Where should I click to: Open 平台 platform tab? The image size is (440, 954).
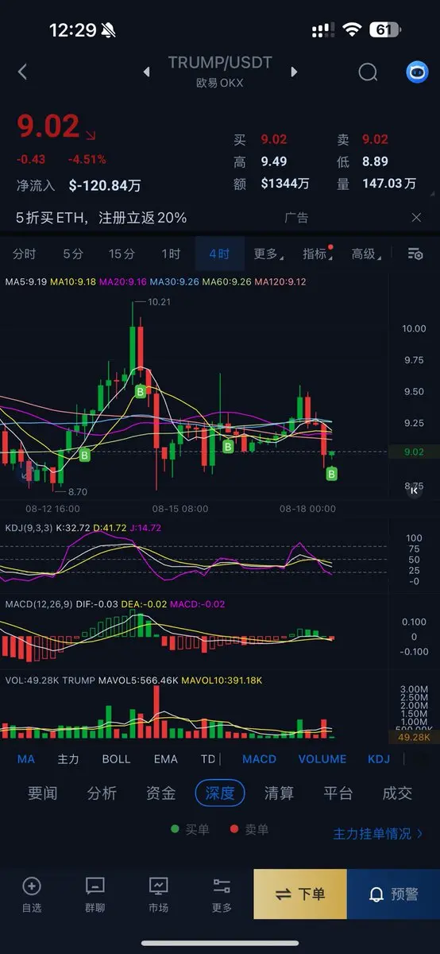coord(338,793)
